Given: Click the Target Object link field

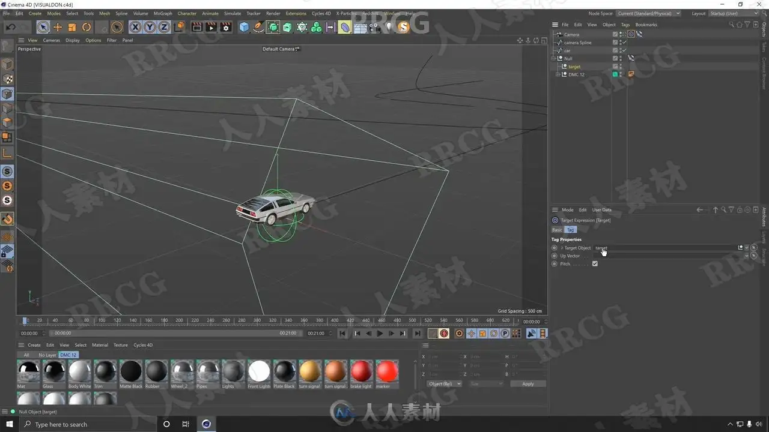Looking at the screenshot, I should pyautogui.click(x=664, y=248).
